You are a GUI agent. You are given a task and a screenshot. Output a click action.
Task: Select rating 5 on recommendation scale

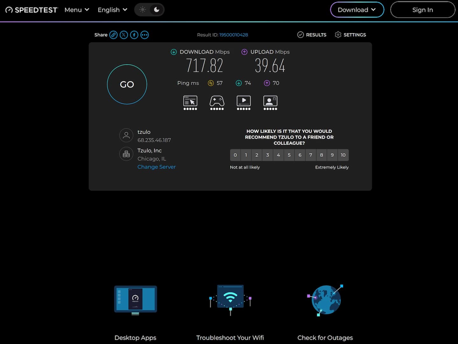click(289, 155)
